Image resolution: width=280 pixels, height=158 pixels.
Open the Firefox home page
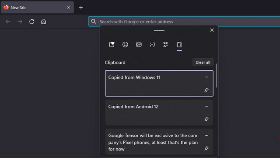[44, 22]
